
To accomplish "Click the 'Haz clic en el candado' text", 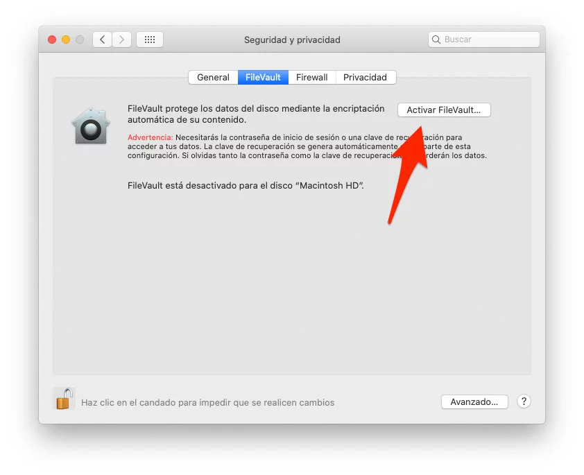I will pos(207,402).
